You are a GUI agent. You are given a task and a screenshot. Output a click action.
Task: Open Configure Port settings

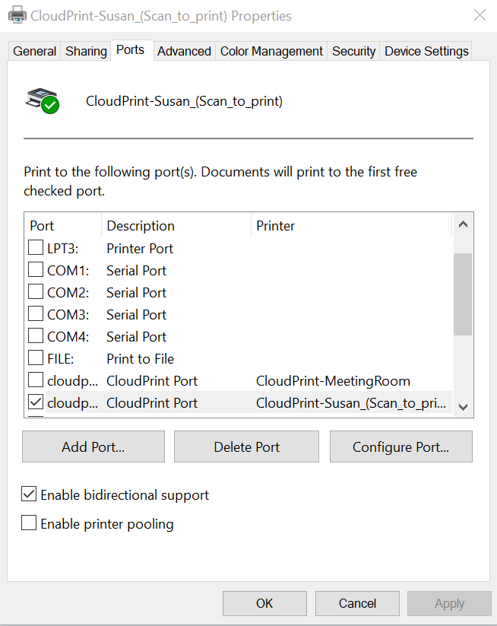click(400, 446)
